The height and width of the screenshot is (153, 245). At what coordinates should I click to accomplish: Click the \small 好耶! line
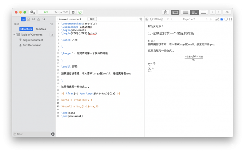pos(70,67)
